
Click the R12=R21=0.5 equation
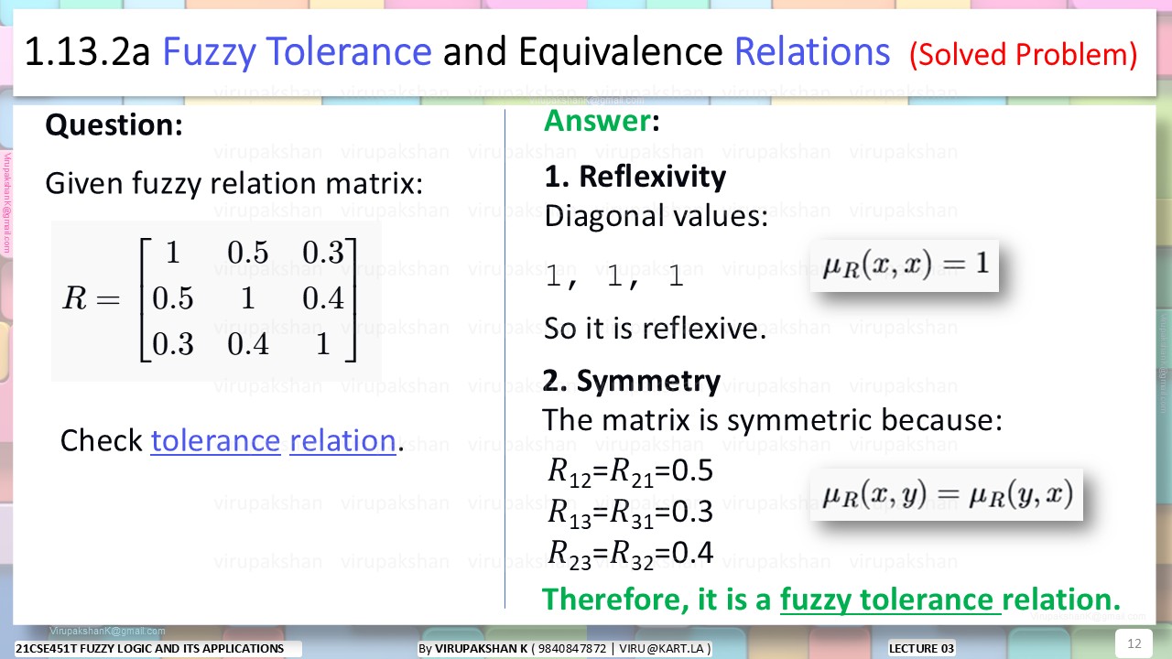(x=630, y=471)
